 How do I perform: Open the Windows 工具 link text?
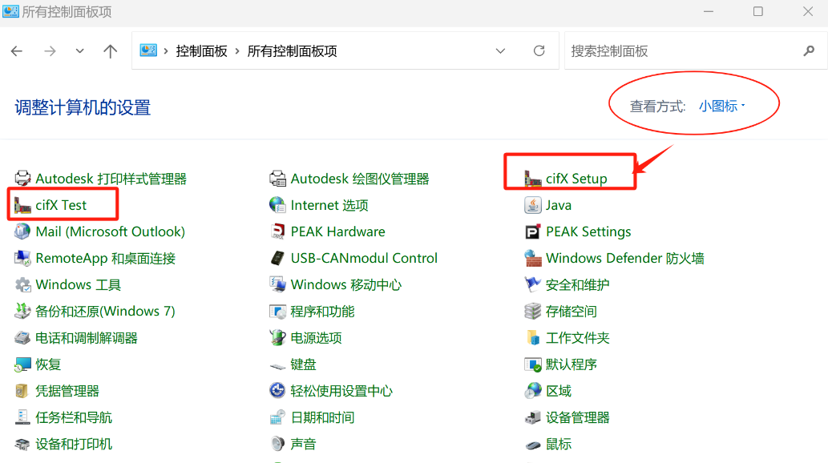[x=79, y=284]
